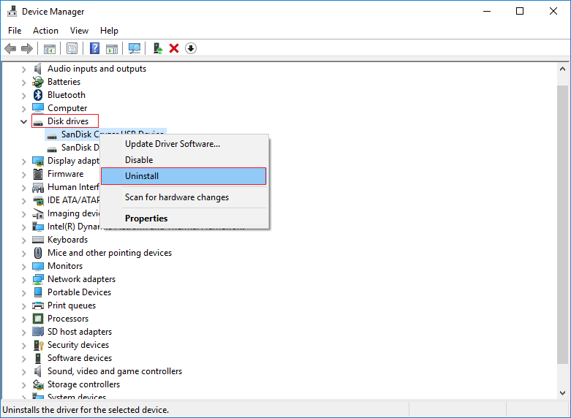Viewport: 571px width, 418px height.
Task: Expand Audio inputs and outputs node
Action: coord(23,69)
